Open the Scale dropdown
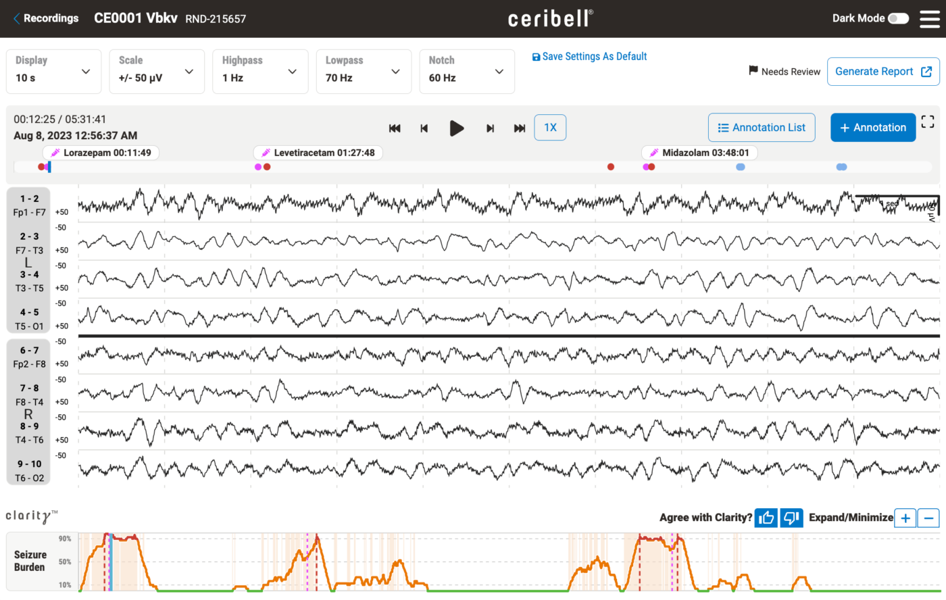Viewport: 946px width, 600px height. point(157,72)
